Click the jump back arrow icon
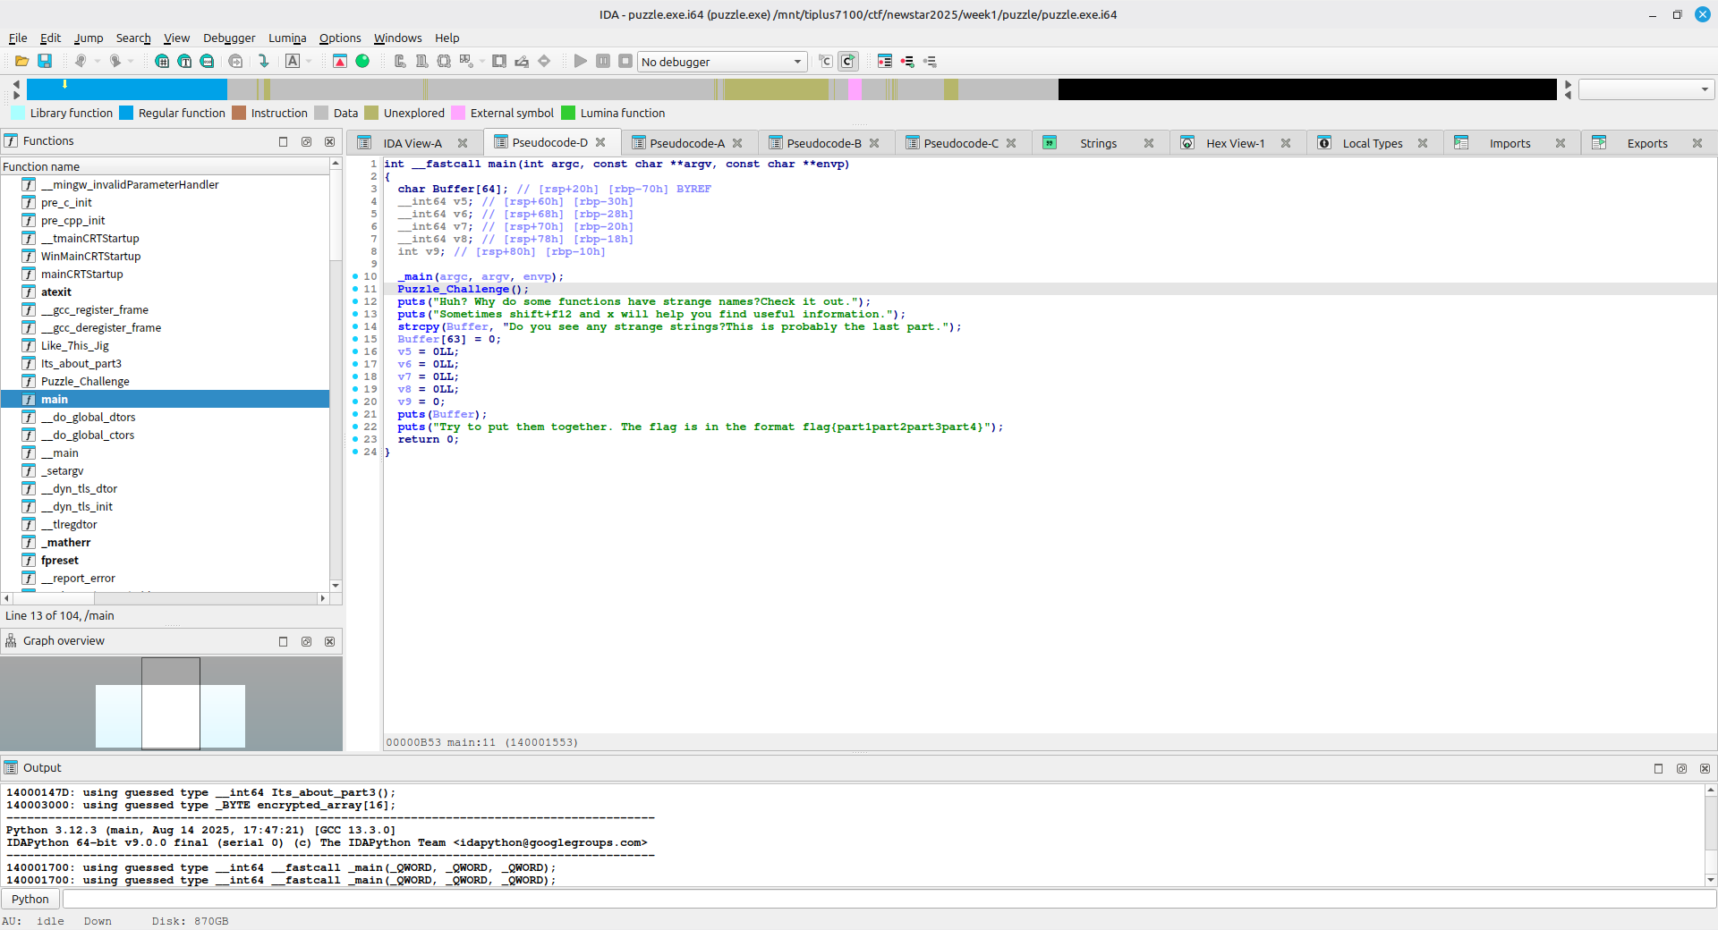This screenshot has width=1718, height=930. (81, 61)
